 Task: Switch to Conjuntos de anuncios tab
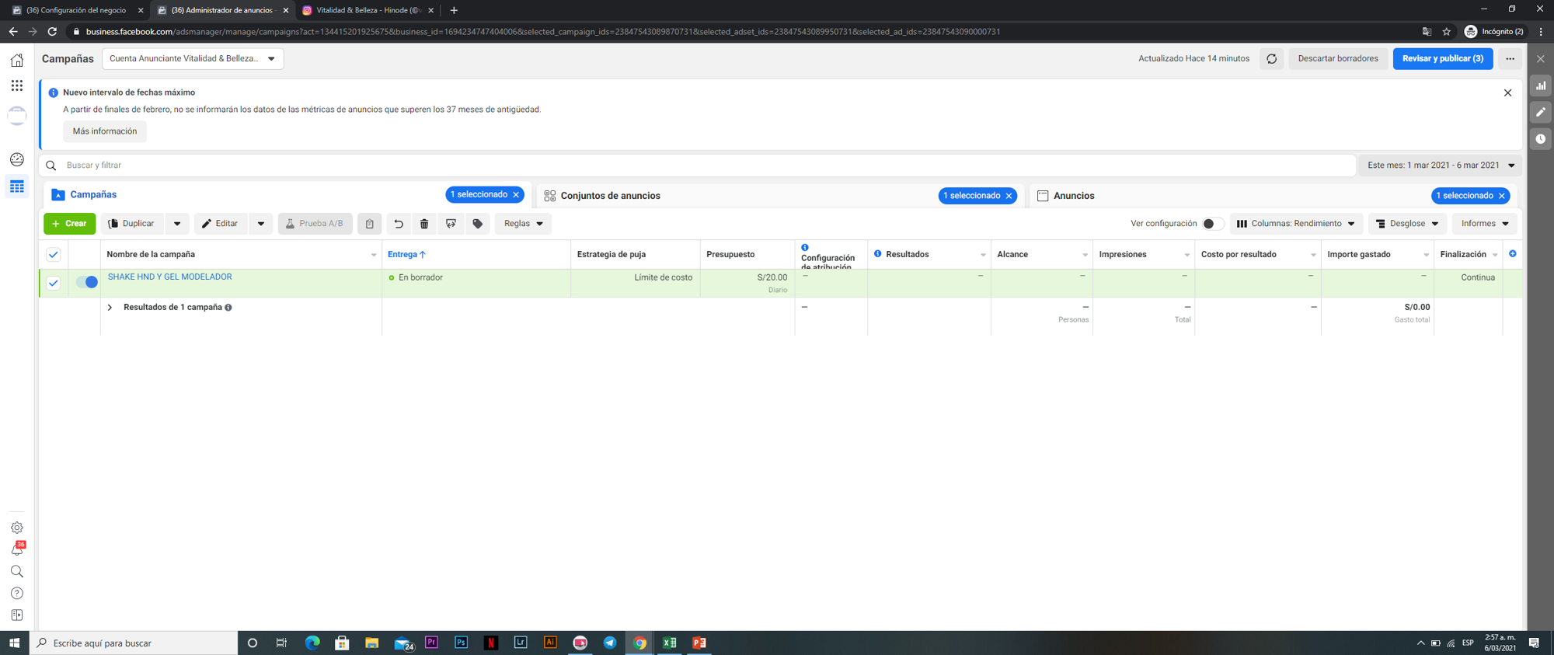[610, 196]
